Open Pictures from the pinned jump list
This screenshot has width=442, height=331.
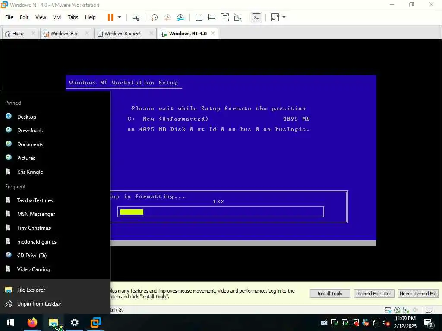click(x=55, y=158)
